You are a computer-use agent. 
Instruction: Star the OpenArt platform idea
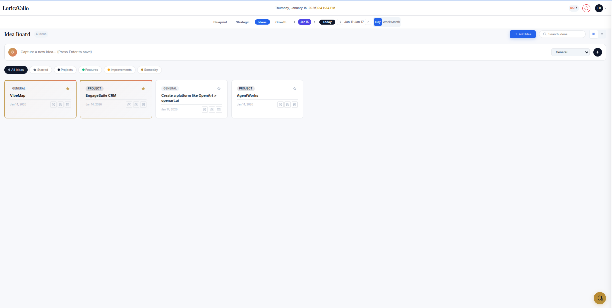[219, 88]
